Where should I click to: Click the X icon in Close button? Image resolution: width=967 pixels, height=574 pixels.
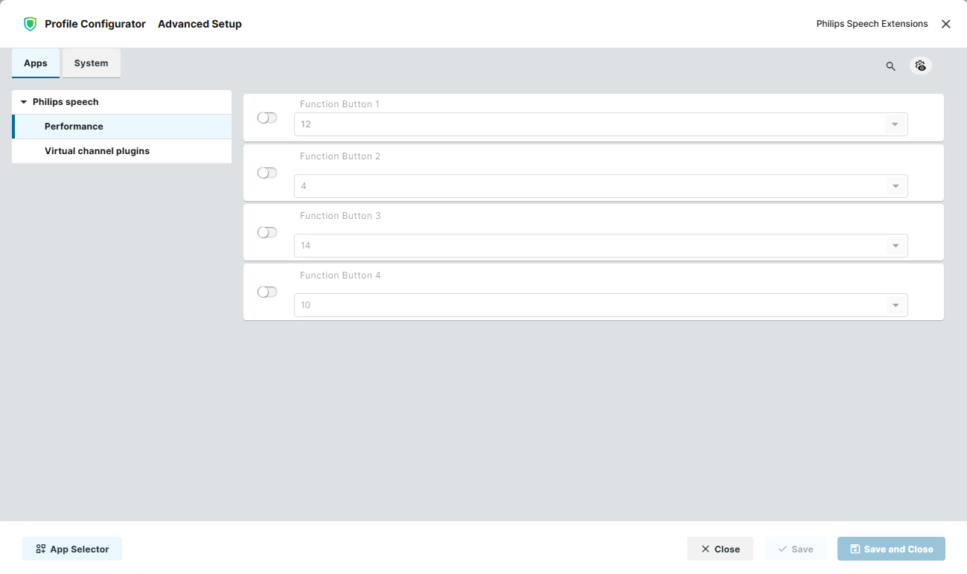click(705, 549)
